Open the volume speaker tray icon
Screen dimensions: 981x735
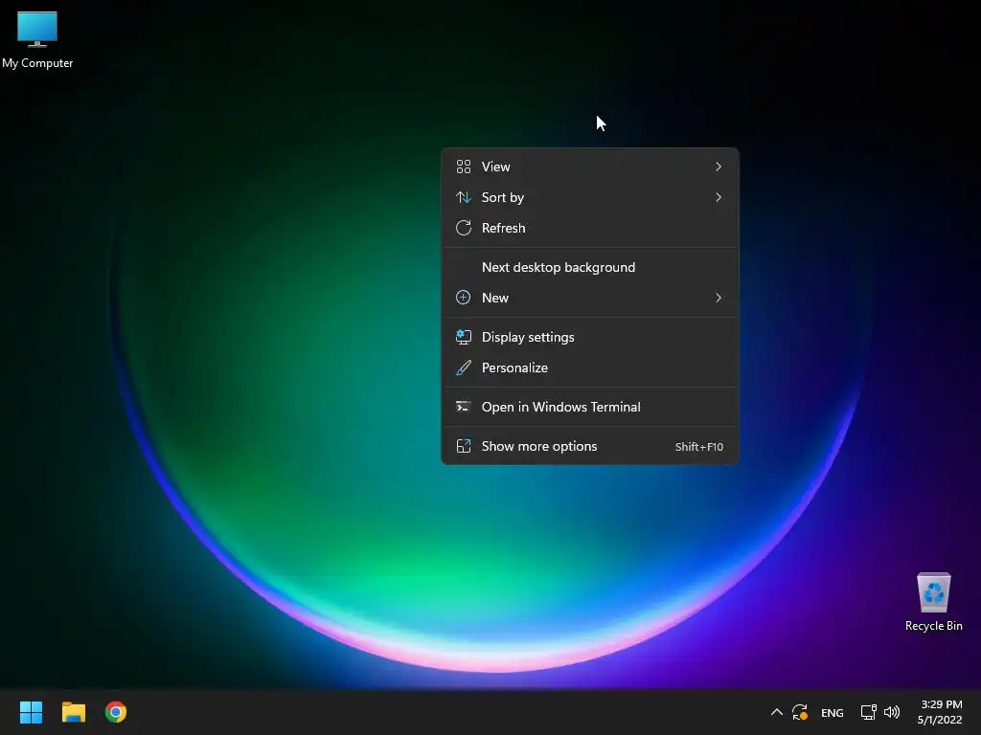[892, 712]
